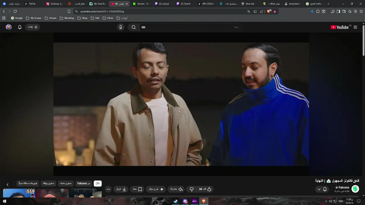365x205 pixels.
Task: Open more actions three-dot menu
Action: [108, 189]
